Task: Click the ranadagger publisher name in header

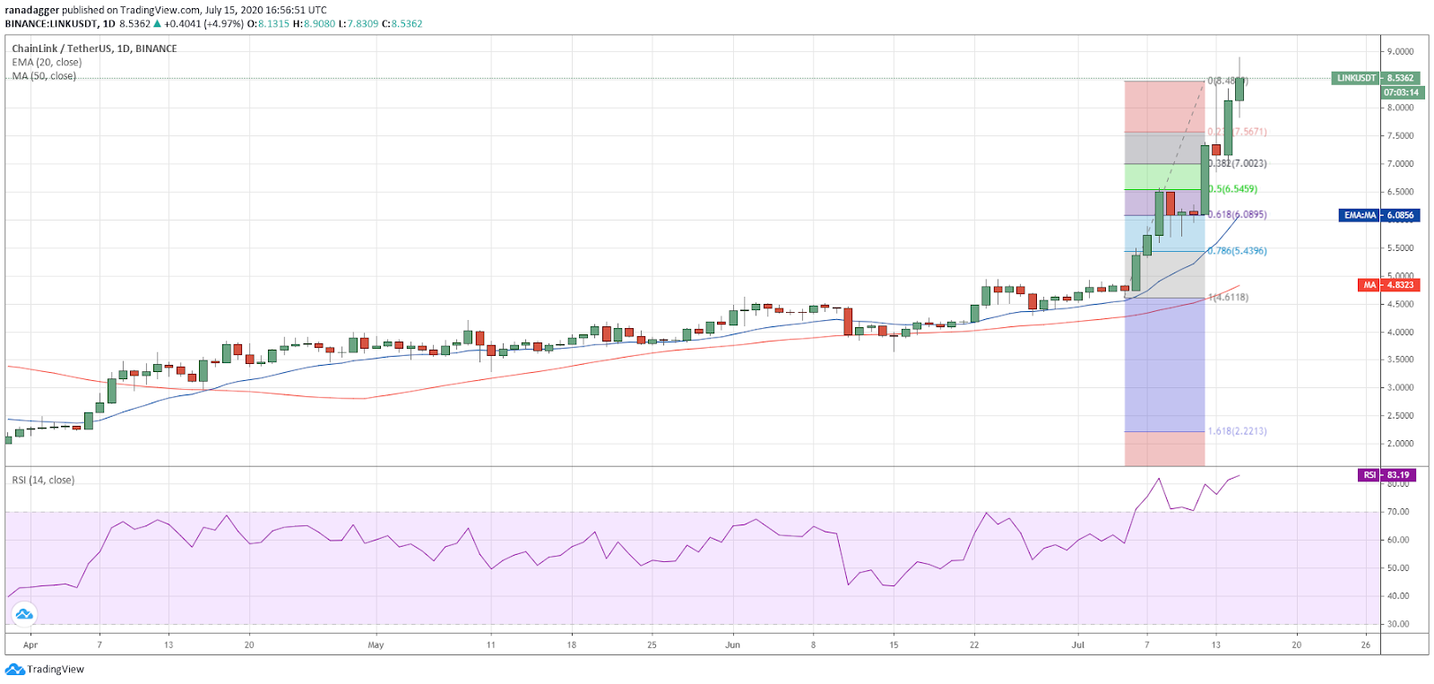Action: pos(31,10)
